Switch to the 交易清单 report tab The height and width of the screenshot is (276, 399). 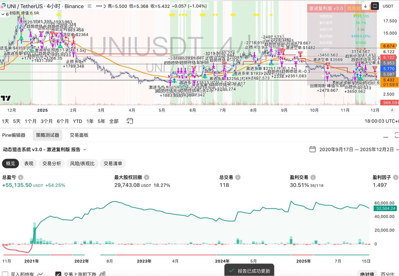point(113,163)
